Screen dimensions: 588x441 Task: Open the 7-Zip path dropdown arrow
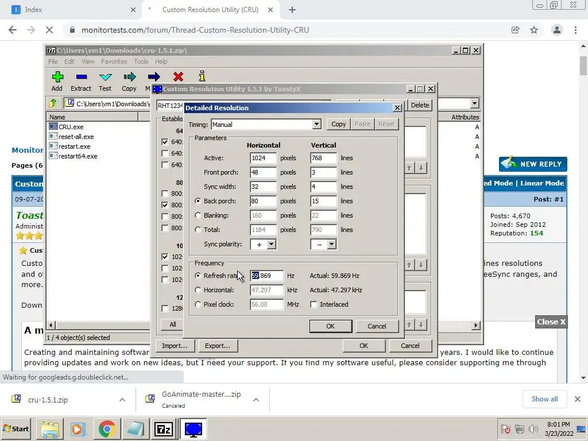tap(475, 103)
